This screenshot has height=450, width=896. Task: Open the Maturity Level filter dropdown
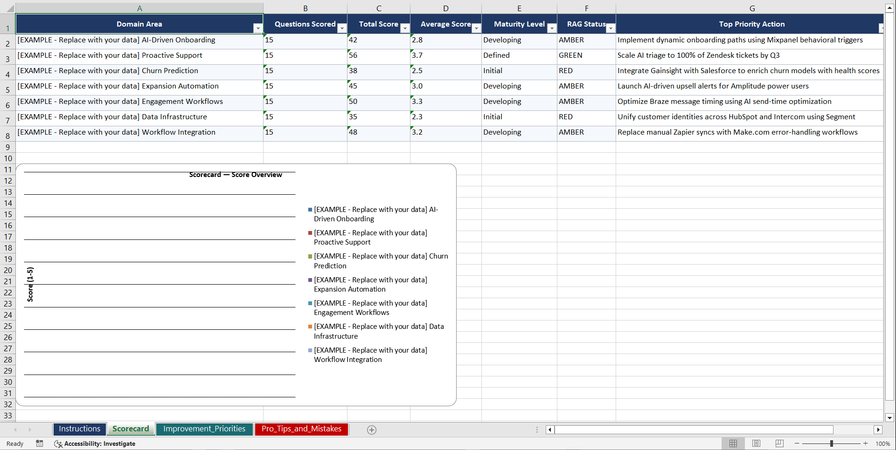click(552, 28)
